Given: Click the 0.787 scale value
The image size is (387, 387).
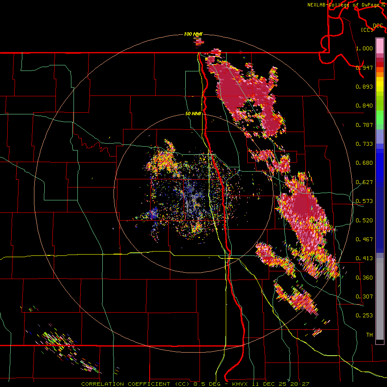Looking at the screenshot, I should 364,125.
